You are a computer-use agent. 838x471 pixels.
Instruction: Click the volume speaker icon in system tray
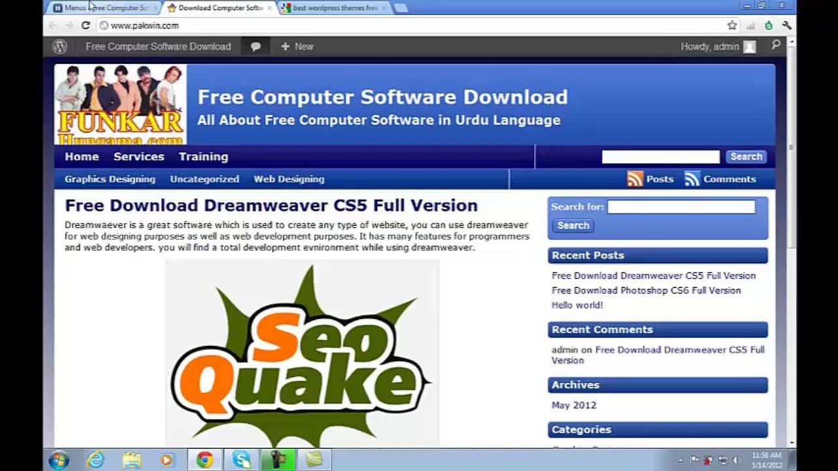737,460
